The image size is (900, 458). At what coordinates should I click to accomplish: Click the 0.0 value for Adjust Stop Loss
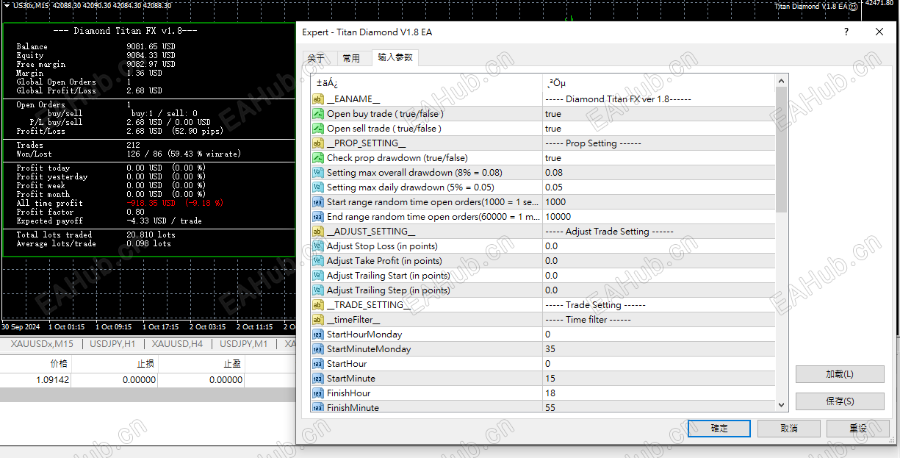click(551, 246)
